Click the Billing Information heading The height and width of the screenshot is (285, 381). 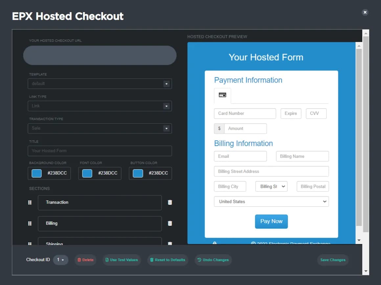tap(243, 143)
